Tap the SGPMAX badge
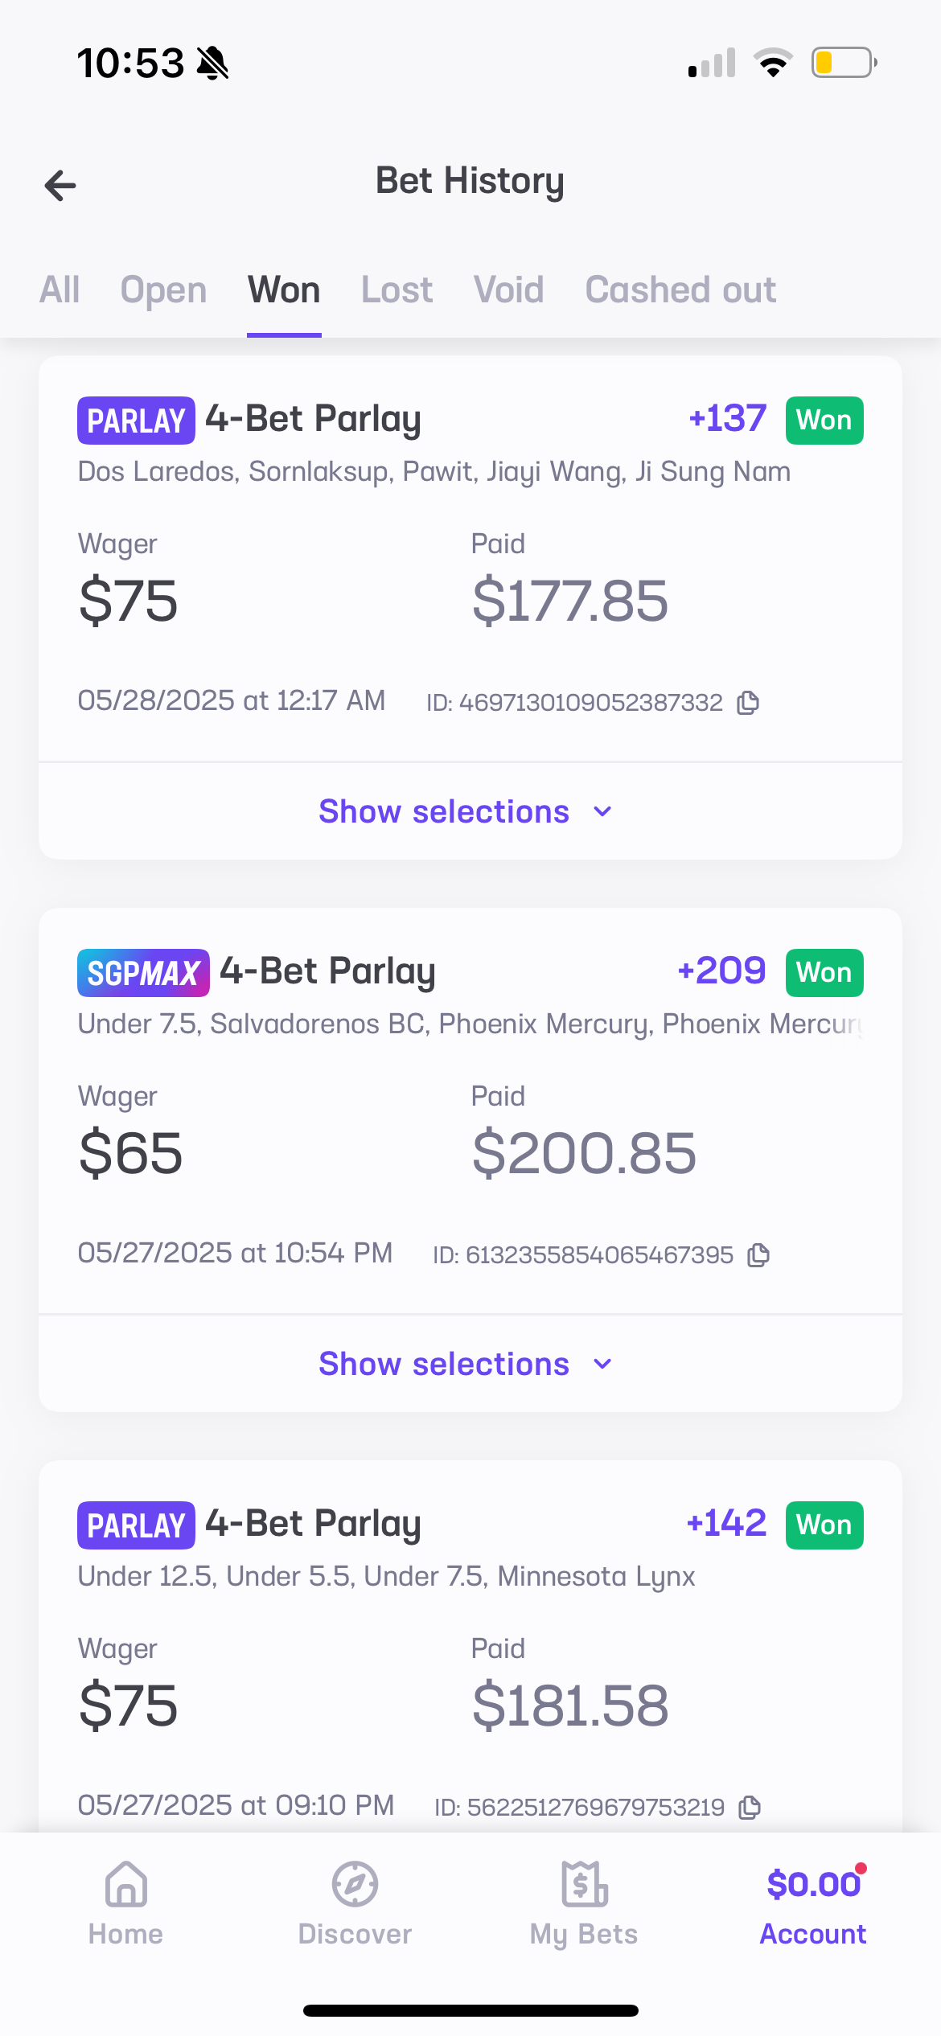 (x=143, y=973)
